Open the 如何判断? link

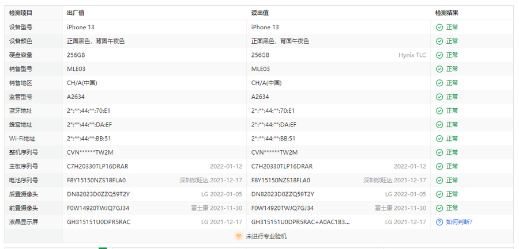pos(459,222)
